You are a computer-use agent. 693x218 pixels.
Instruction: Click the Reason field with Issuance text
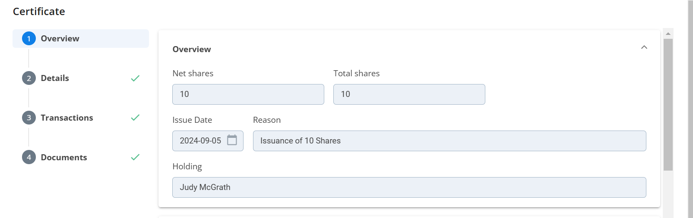click(449, 141)
